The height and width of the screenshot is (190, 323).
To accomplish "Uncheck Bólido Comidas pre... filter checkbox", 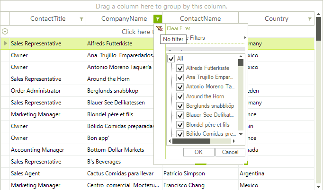I will 180,134.
